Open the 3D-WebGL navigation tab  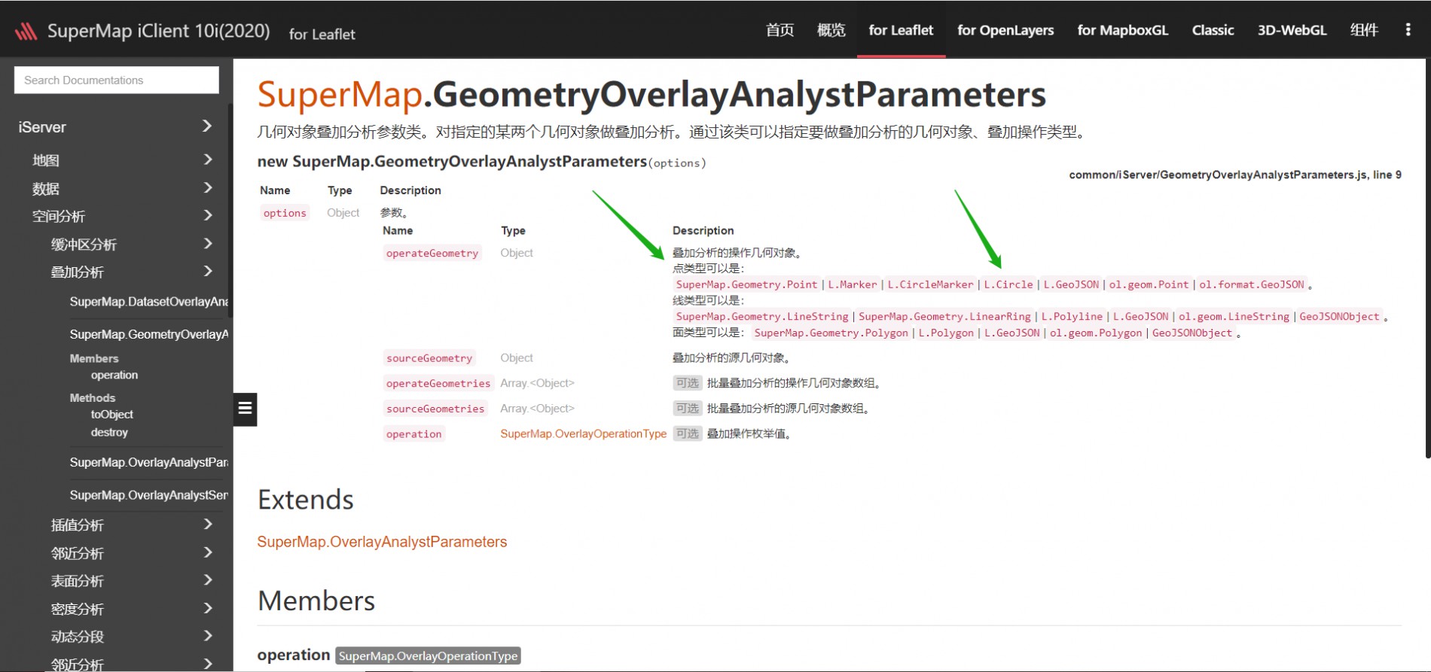click(x=1292, y=30)
